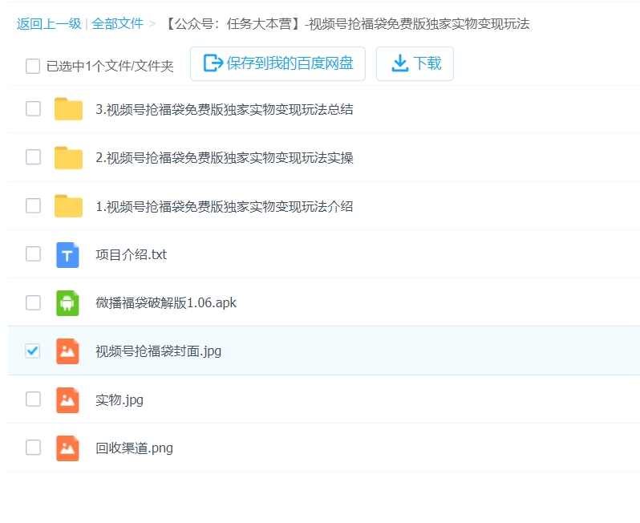Open the 全部文件 breadcrumb link
Screen dimensions: 640x523
[x=118, y=24]
